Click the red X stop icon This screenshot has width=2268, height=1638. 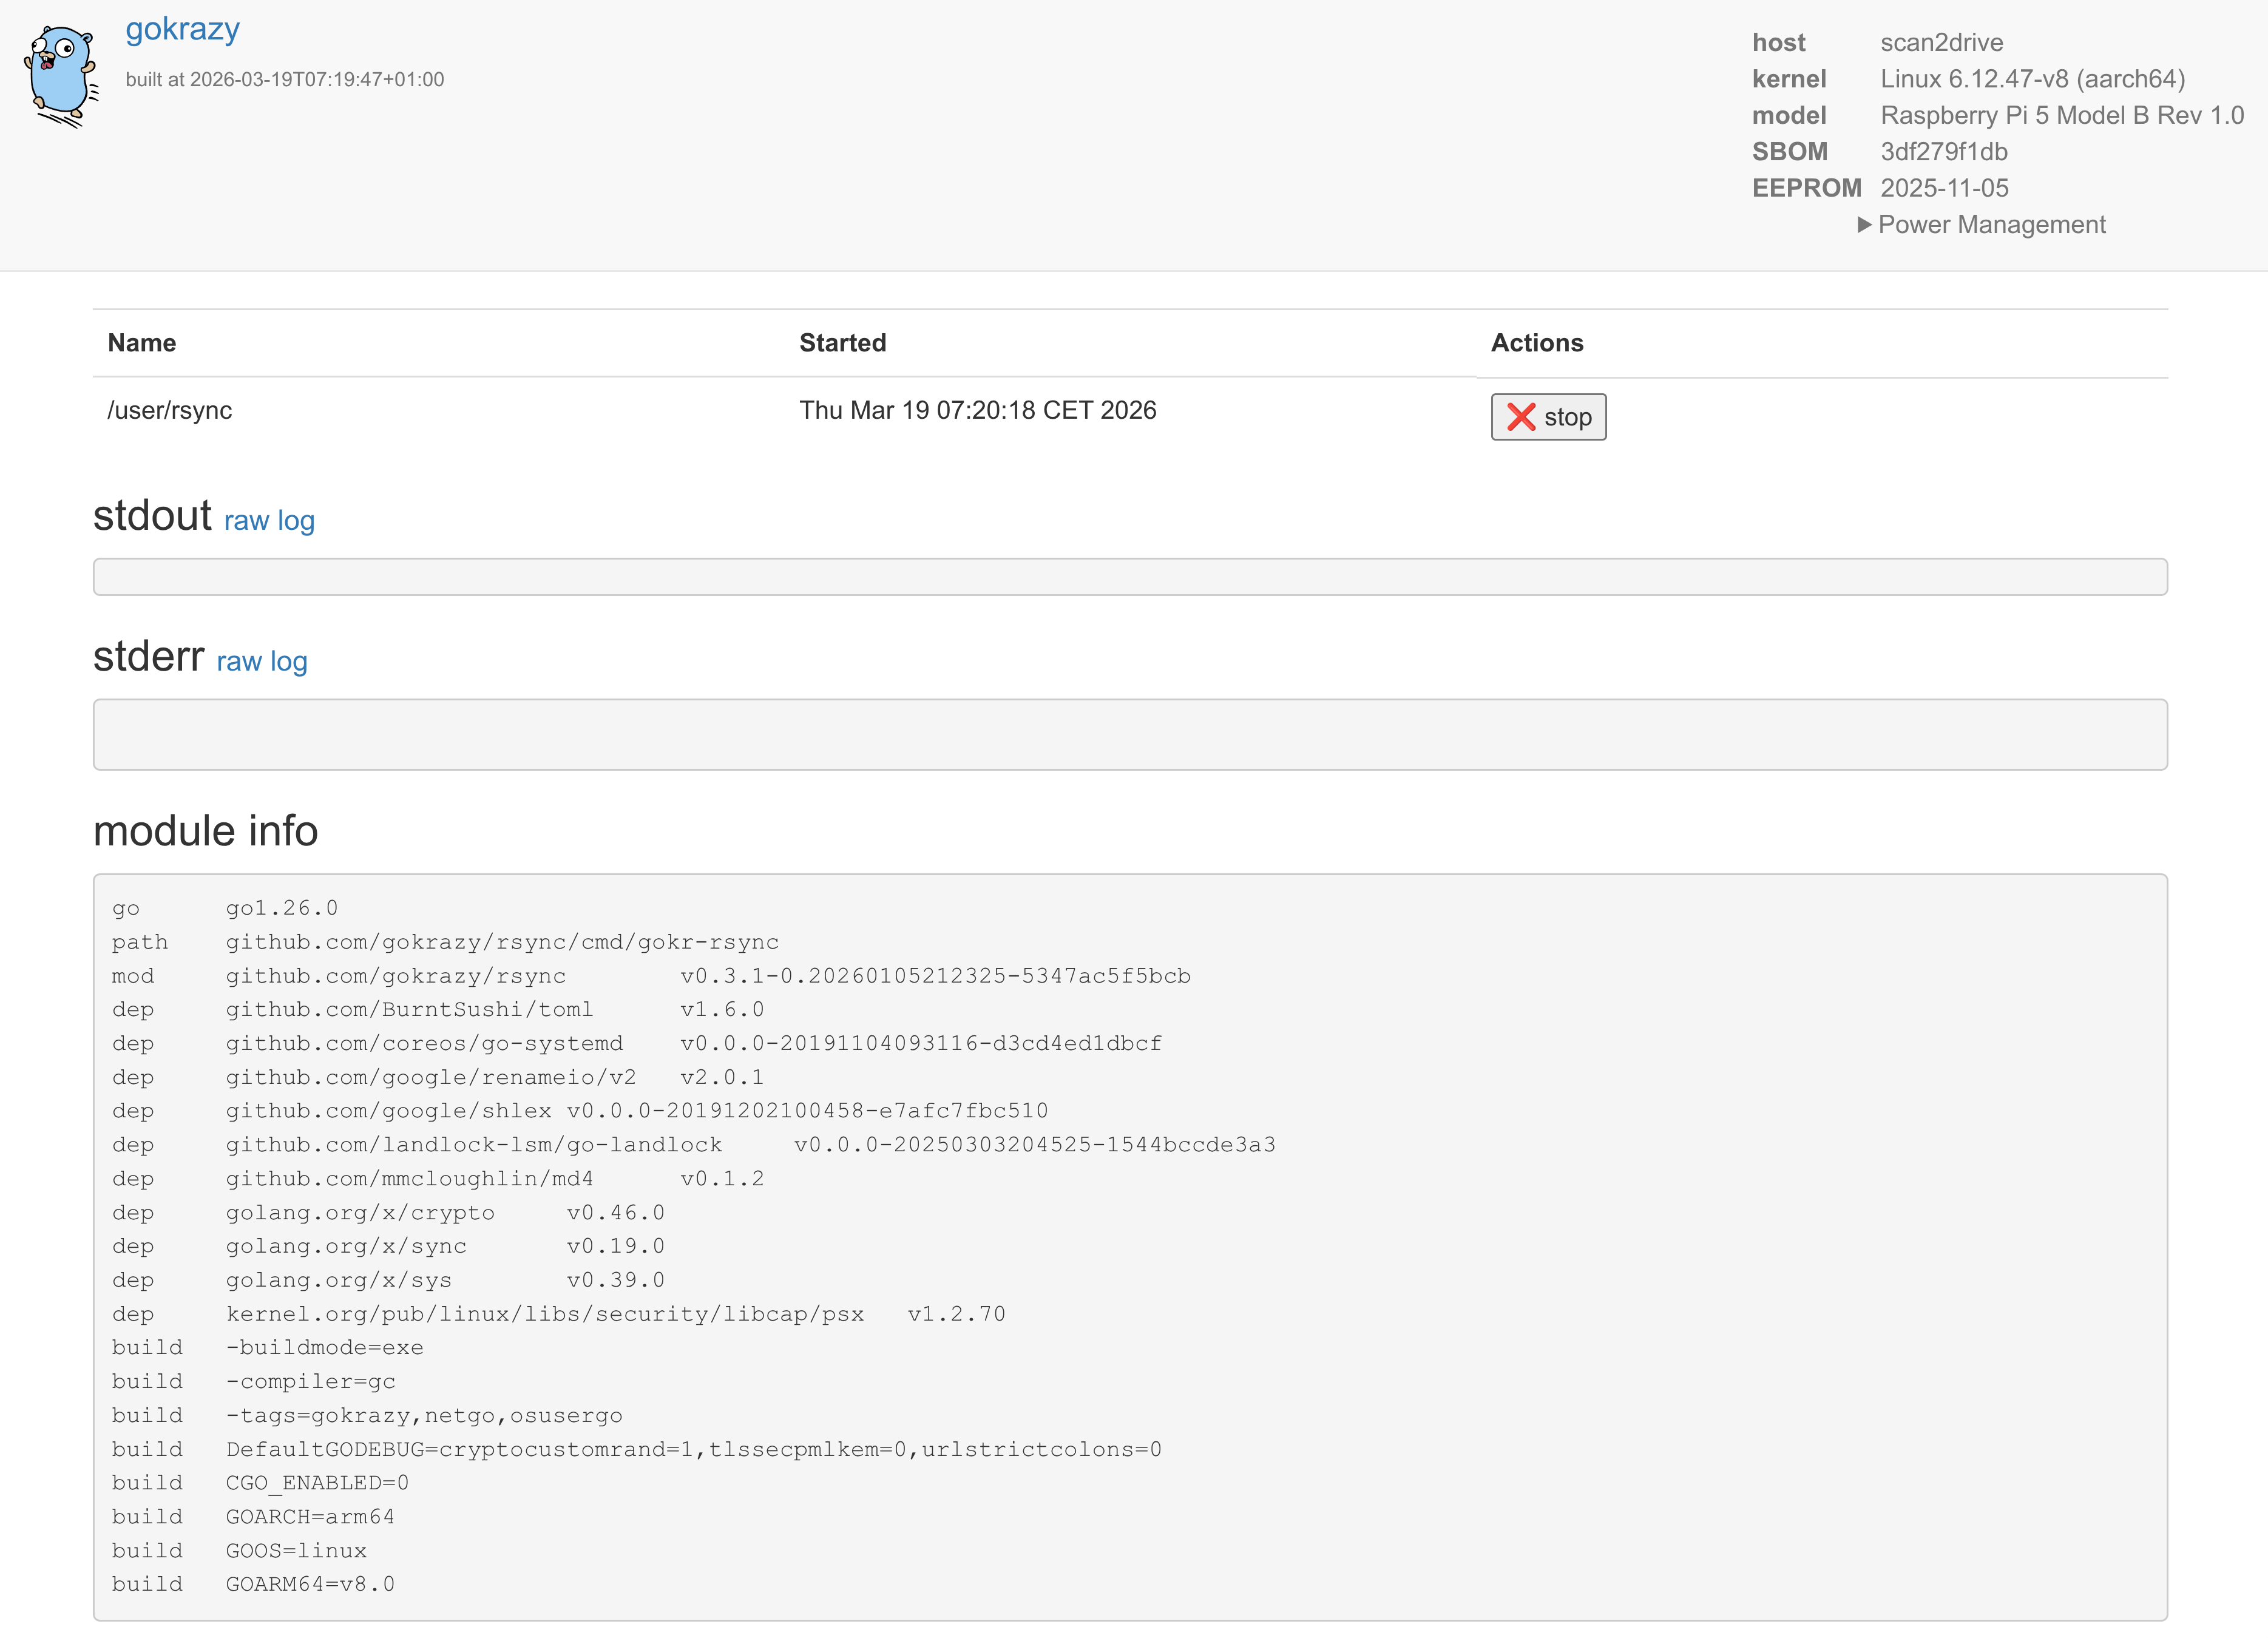click(x=1521, y=417)
